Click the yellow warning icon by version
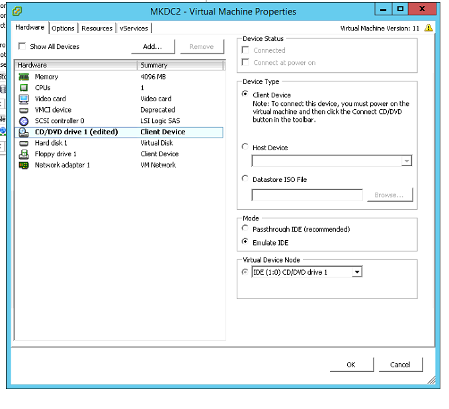Screen dimensions: 449x409 point(429,28)
